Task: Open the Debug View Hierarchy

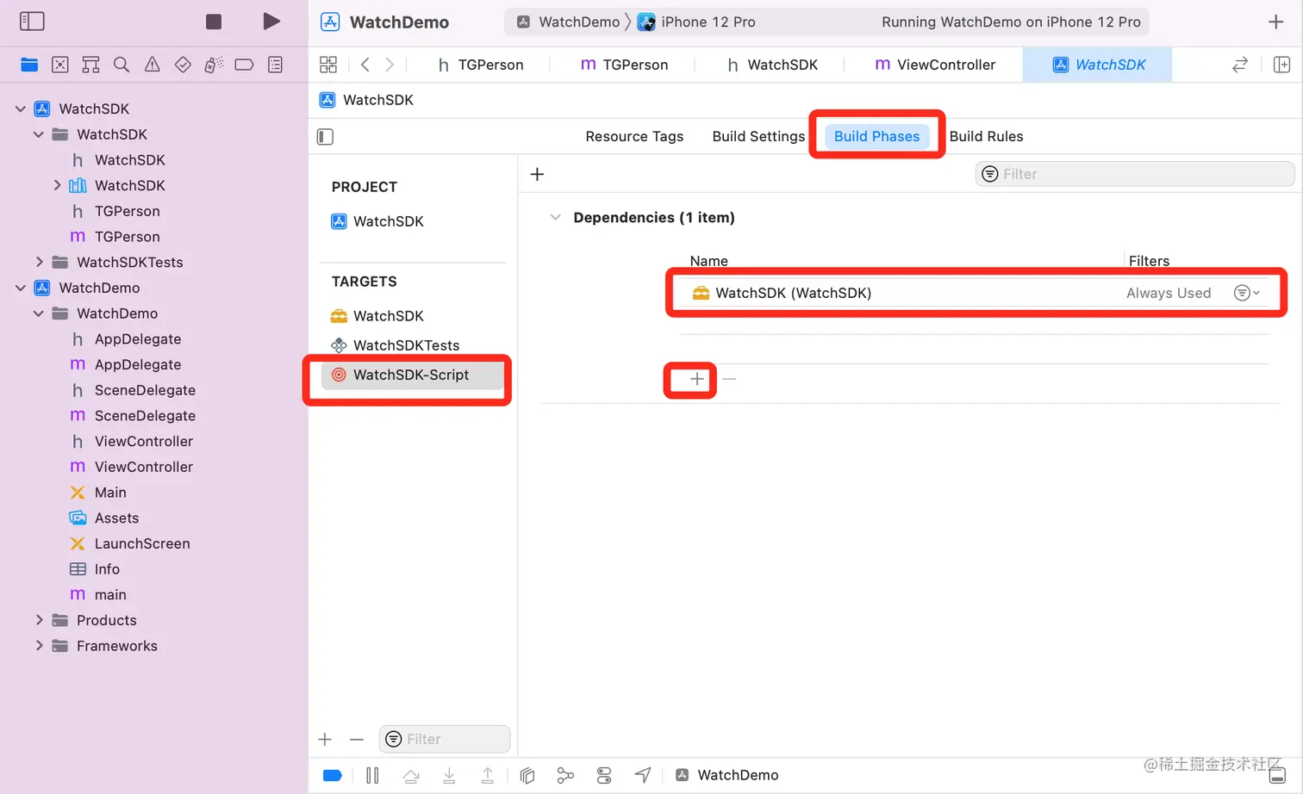Action: [527, 776]
